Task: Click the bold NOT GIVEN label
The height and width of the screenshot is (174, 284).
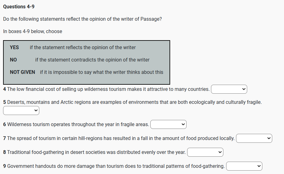Action: (22, 72)
